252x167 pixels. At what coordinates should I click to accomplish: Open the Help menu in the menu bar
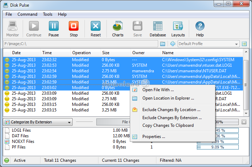tap(62, 14)
